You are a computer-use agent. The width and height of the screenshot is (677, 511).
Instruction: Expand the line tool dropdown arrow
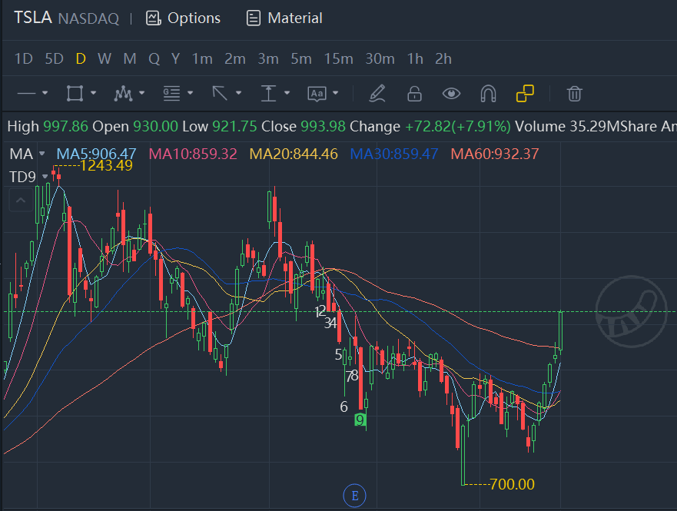(x=45, y=93)
